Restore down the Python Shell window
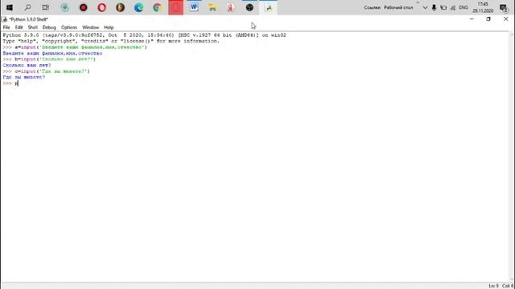515x289 pixels. 488,19
